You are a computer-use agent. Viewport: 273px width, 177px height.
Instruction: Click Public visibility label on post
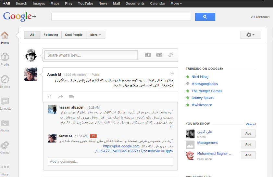[95, 75]
